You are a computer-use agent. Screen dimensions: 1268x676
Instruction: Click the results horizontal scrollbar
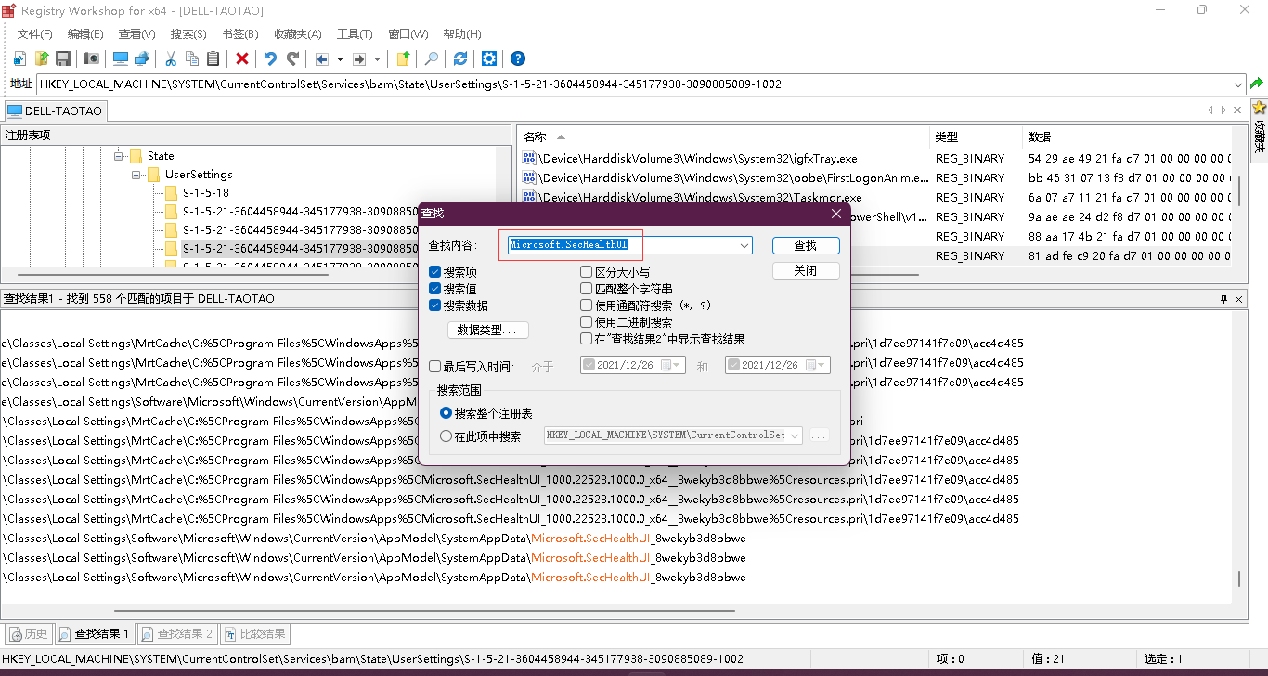425,611
